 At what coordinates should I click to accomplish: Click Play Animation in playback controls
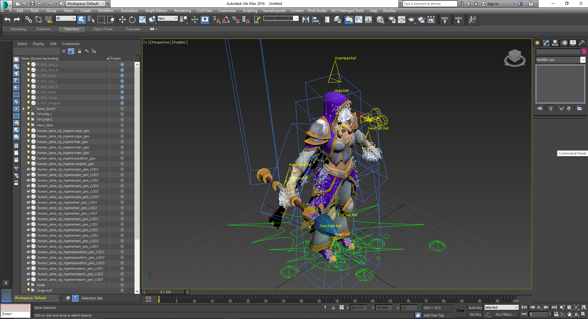click(539, 307)
